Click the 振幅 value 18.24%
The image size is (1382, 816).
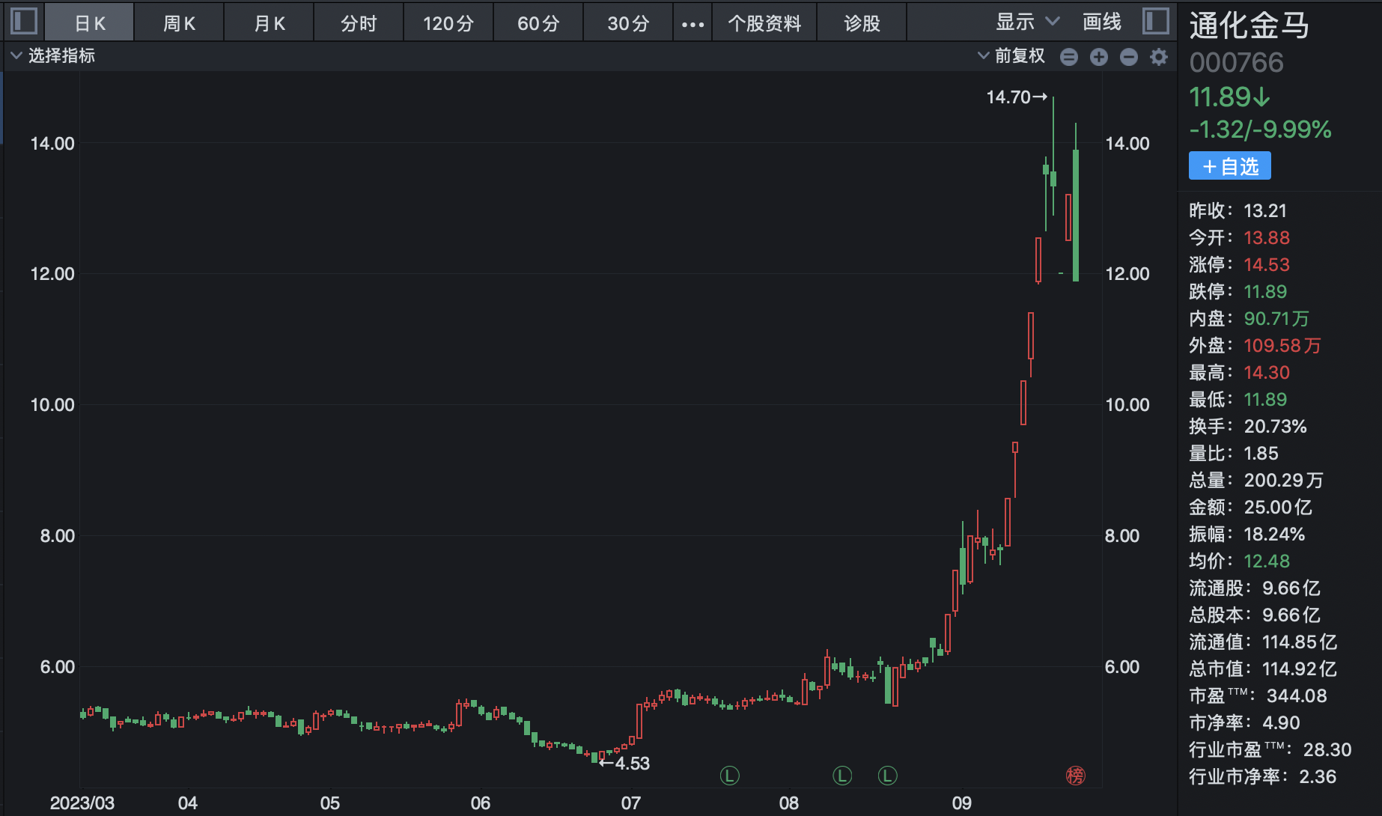[1274, 535]
